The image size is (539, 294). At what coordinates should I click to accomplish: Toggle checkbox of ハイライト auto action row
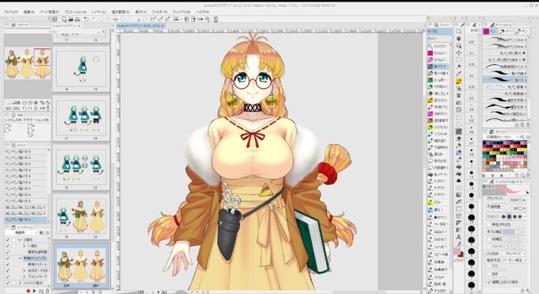(x=8, y=283)
